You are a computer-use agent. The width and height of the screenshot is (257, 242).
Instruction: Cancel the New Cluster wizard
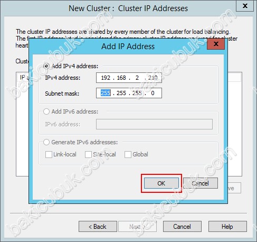coord(182,227)
